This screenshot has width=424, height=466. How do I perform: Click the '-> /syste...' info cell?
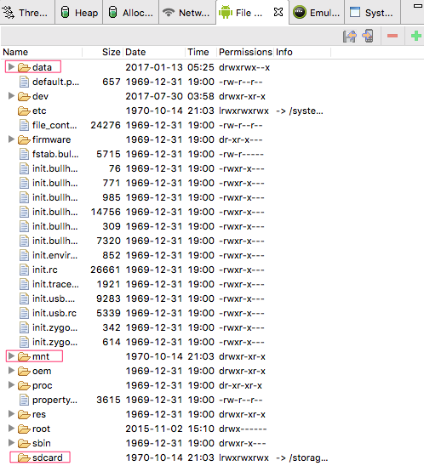[x=300, y=111]
